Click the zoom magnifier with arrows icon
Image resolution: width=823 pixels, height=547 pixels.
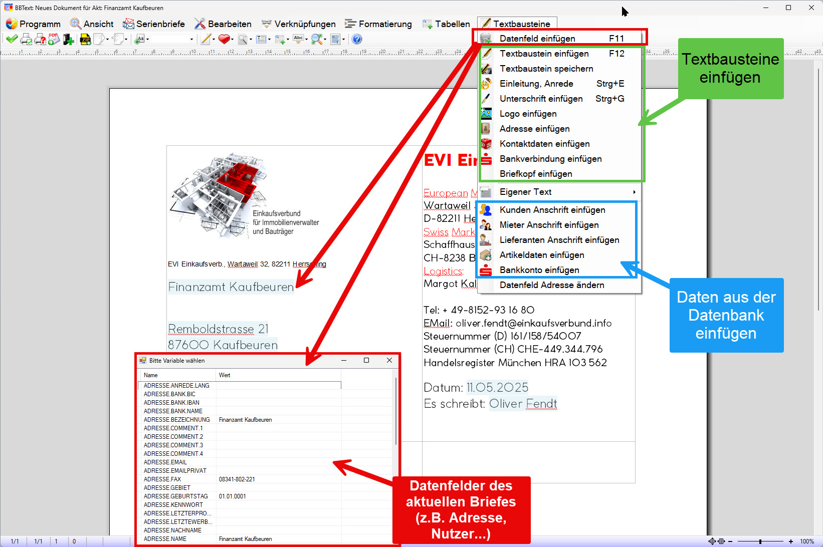point(317,39)
